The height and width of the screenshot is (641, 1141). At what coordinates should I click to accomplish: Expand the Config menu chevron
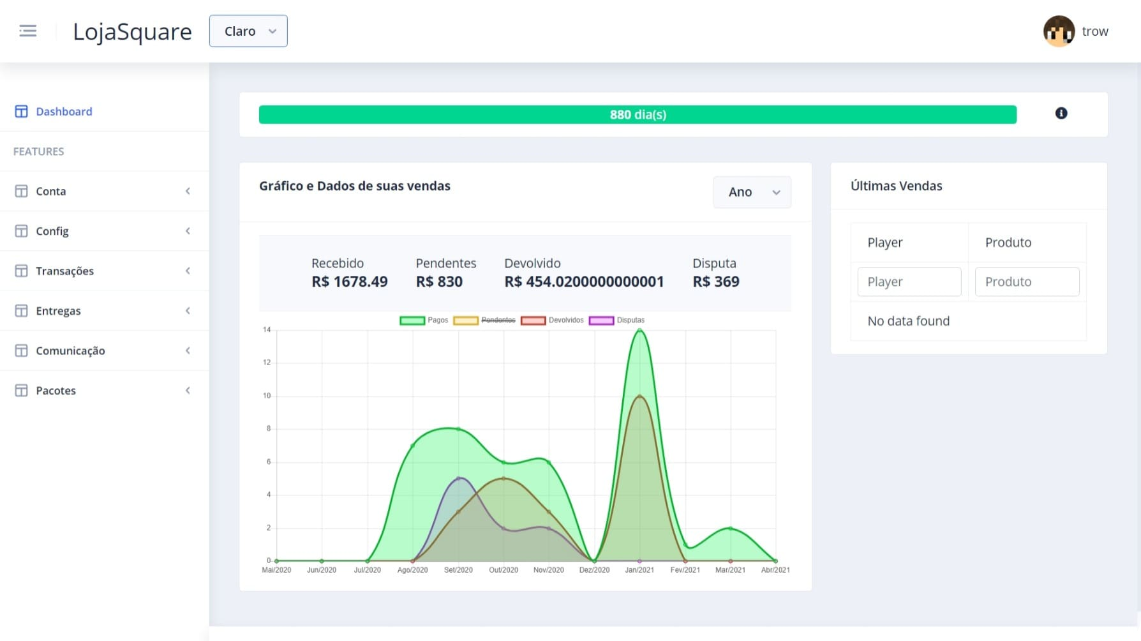(188, 230)
